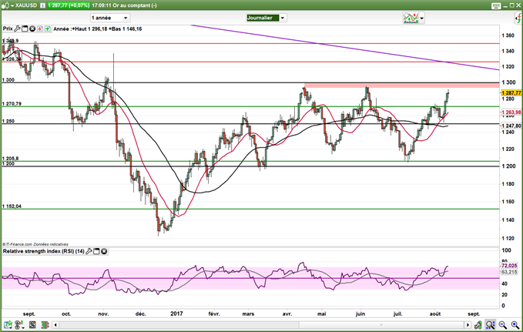Click the Prix panel window icon
523x332 pixels.
[x=25, y=29]
